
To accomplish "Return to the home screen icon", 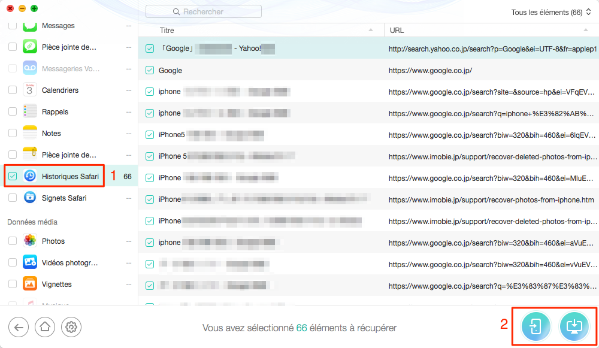I will 45,328.
